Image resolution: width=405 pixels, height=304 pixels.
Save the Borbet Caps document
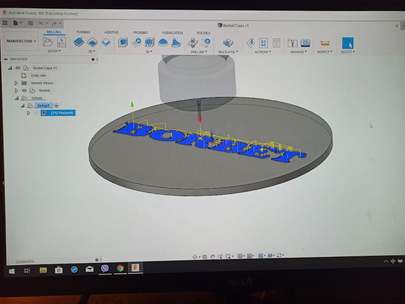coord(30,23)
